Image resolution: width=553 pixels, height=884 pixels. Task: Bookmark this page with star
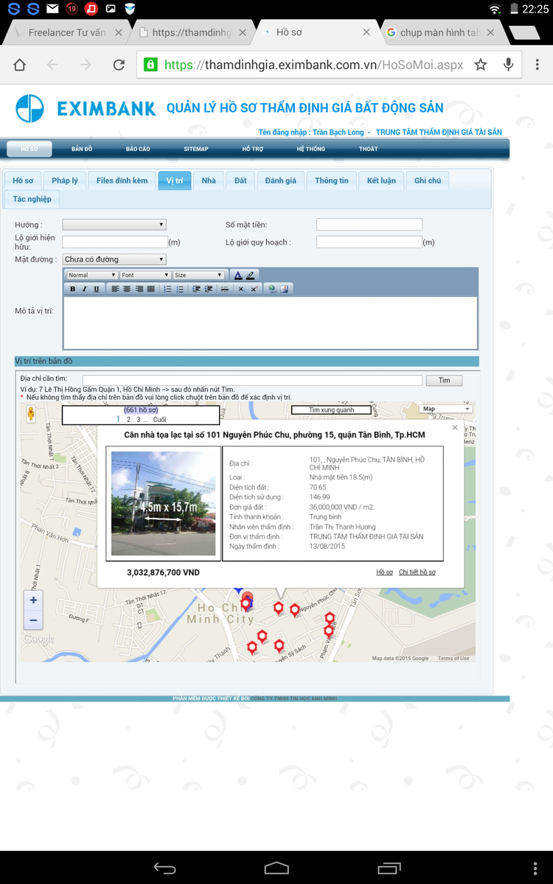coord(481,65)
